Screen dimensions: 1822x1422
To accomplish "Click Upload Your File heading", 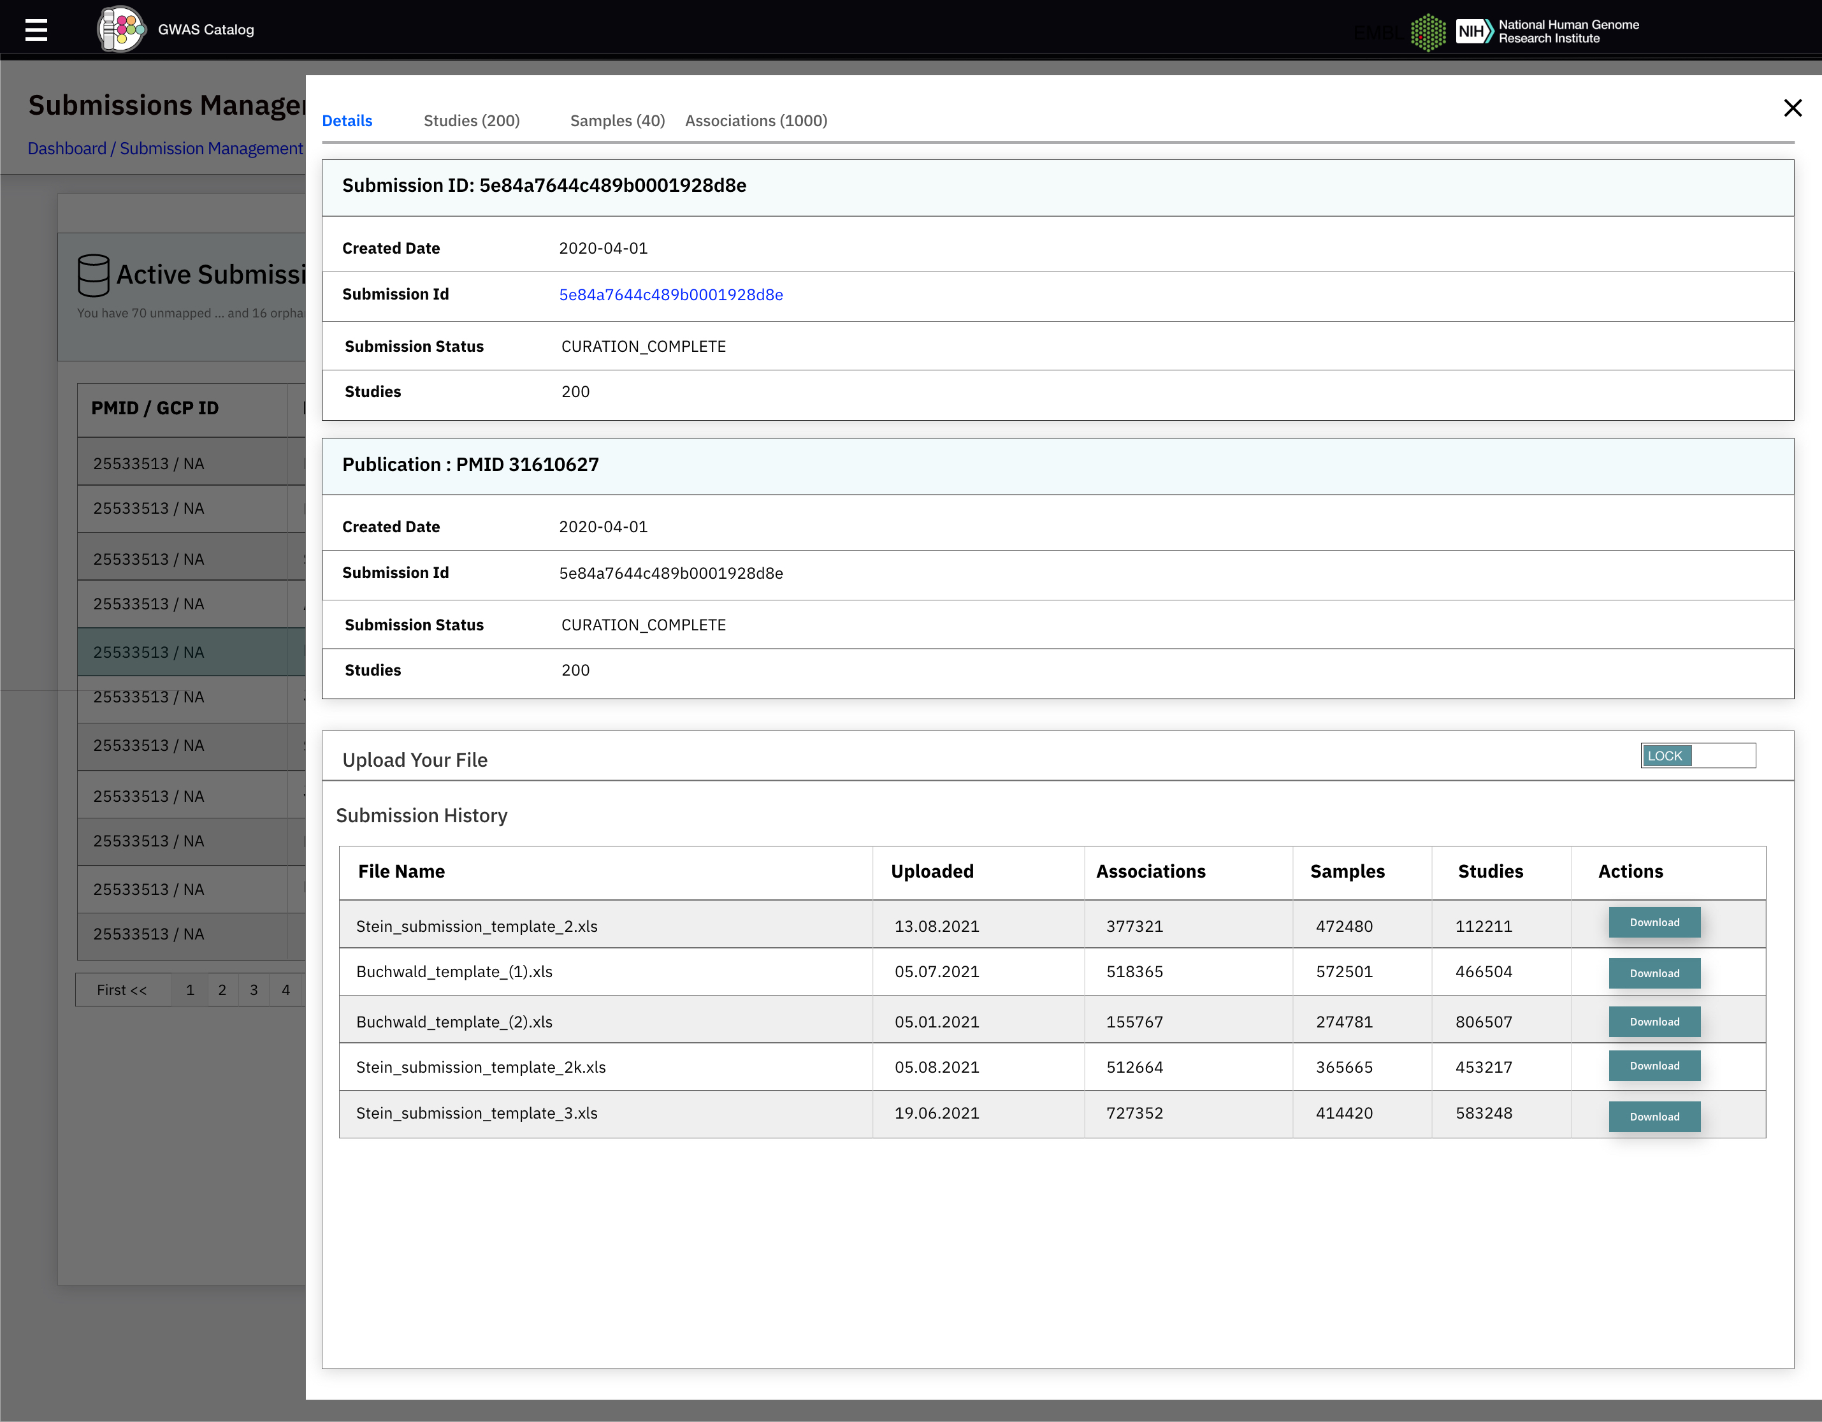I will pyautogui.click(x=415, y=760).
